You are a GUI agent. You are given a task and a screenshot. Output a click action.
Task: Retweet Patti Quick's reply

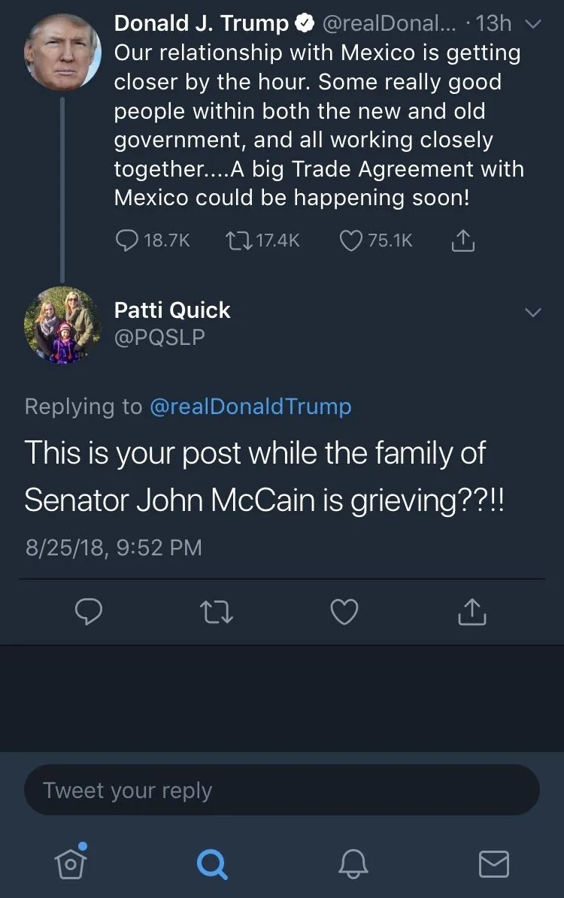pos(217,612)
